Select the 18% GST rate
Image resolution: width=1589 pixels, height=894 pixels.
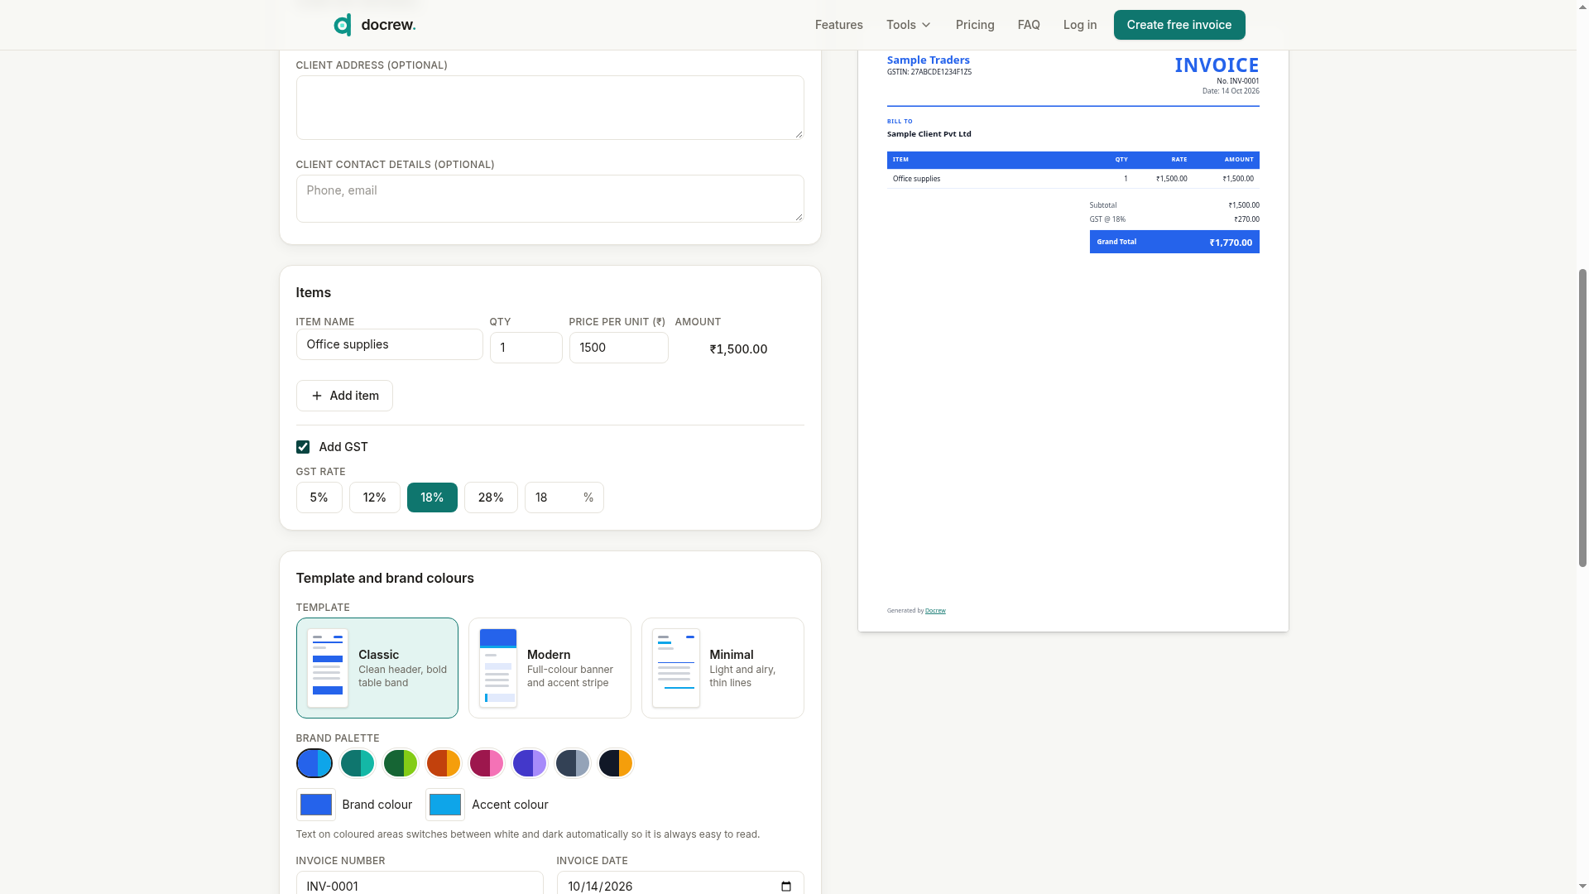432,497
